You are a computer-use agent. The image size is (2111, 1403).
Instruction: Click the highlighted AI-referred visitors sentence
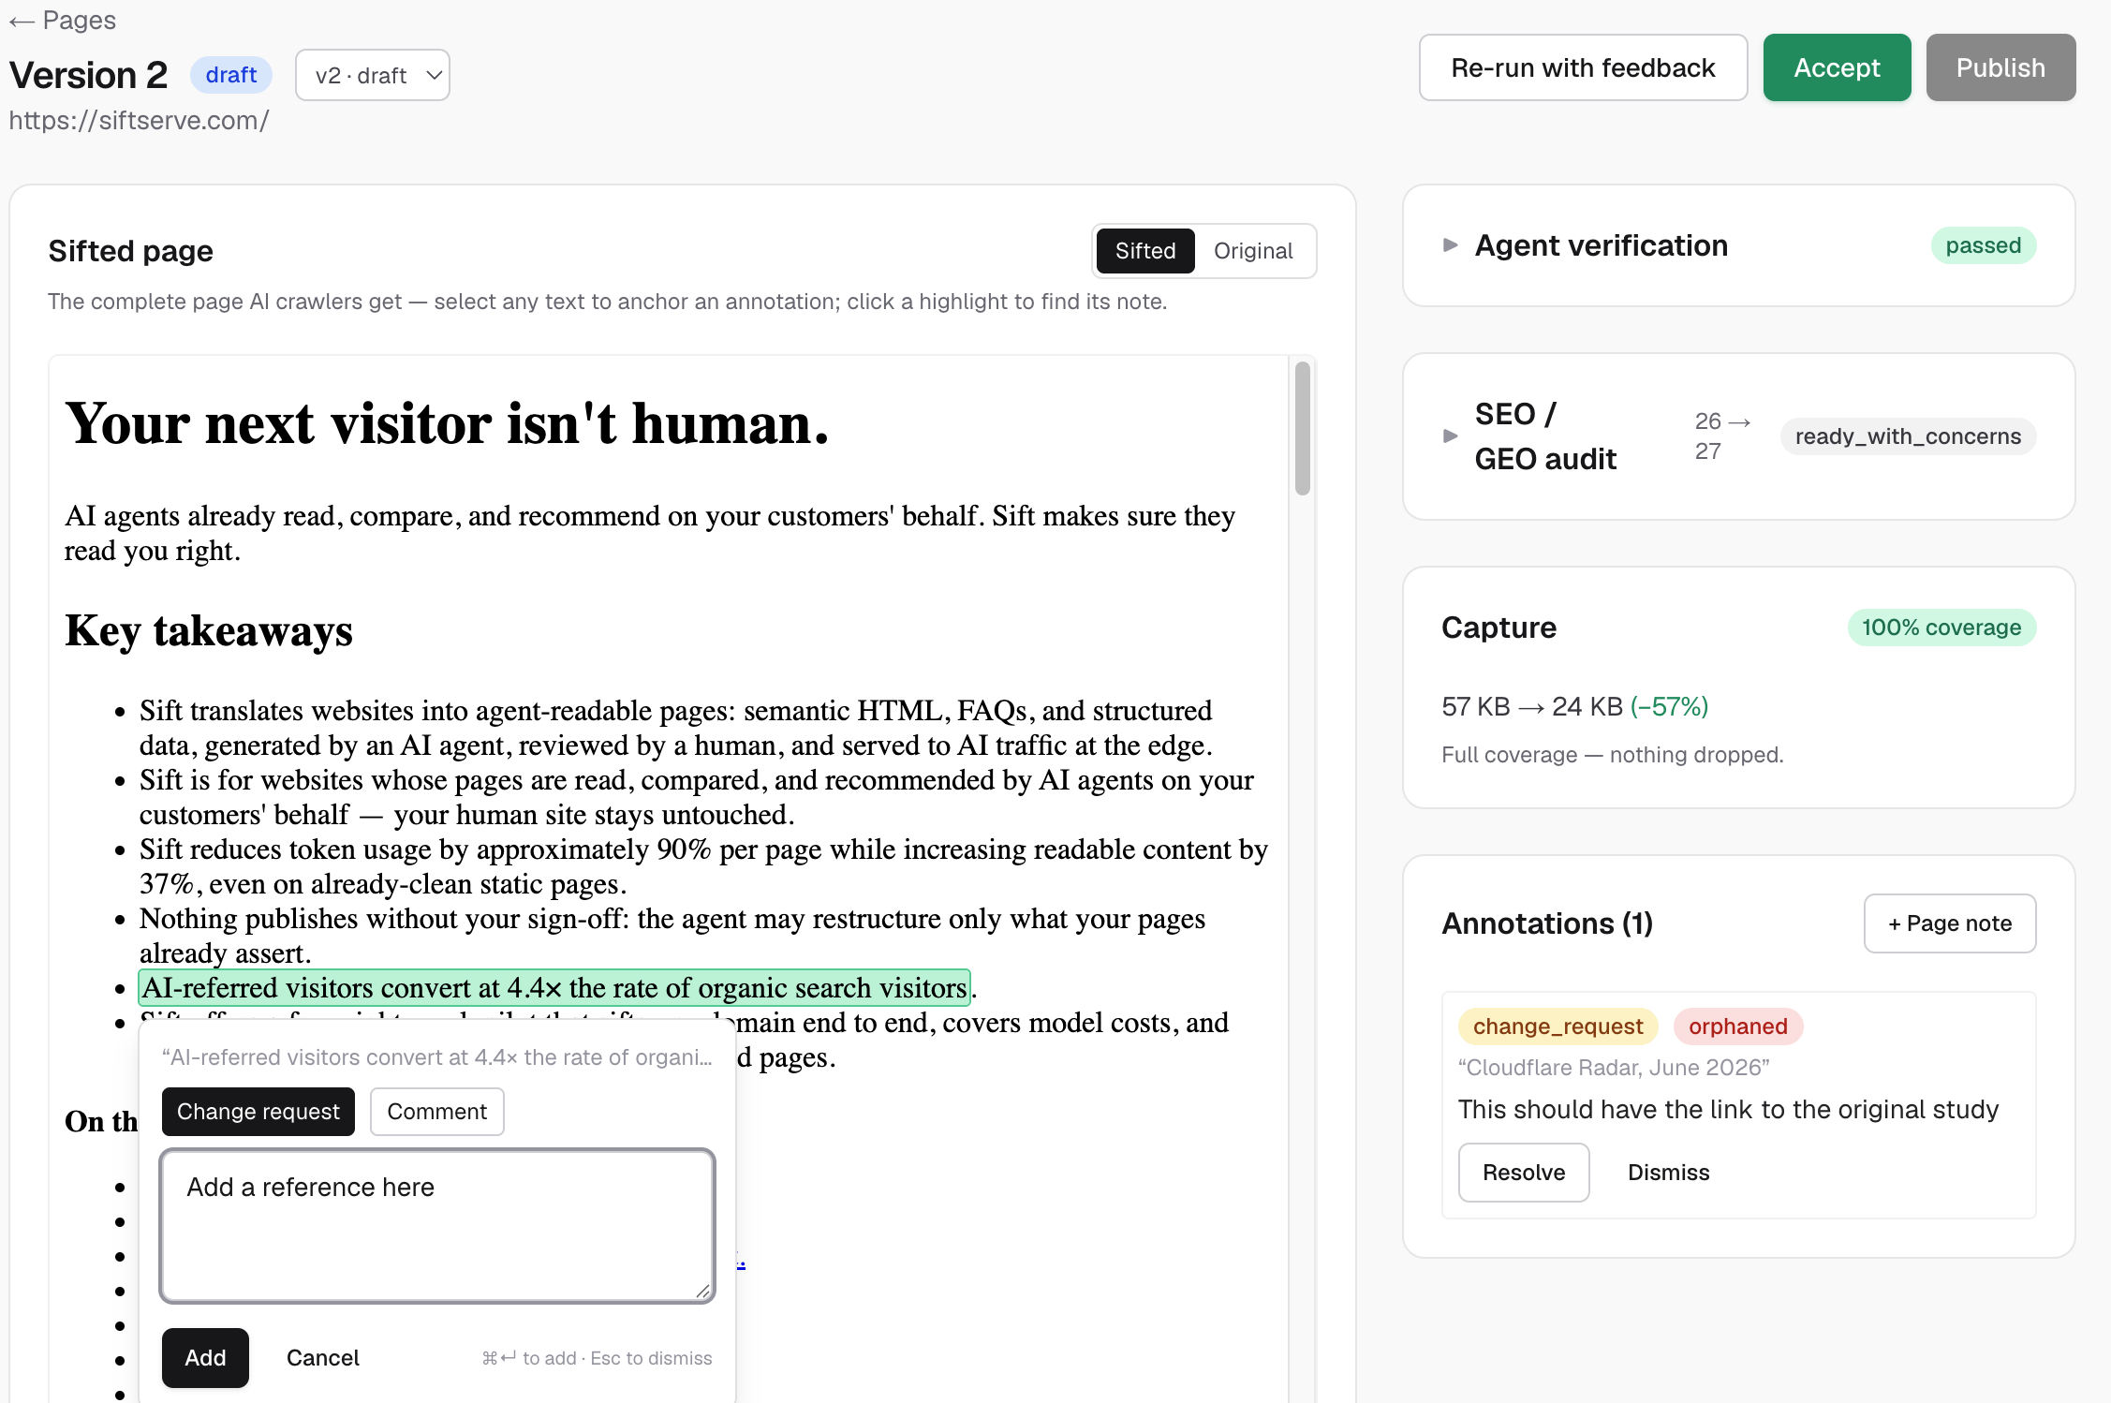click(x=554, y=988)
